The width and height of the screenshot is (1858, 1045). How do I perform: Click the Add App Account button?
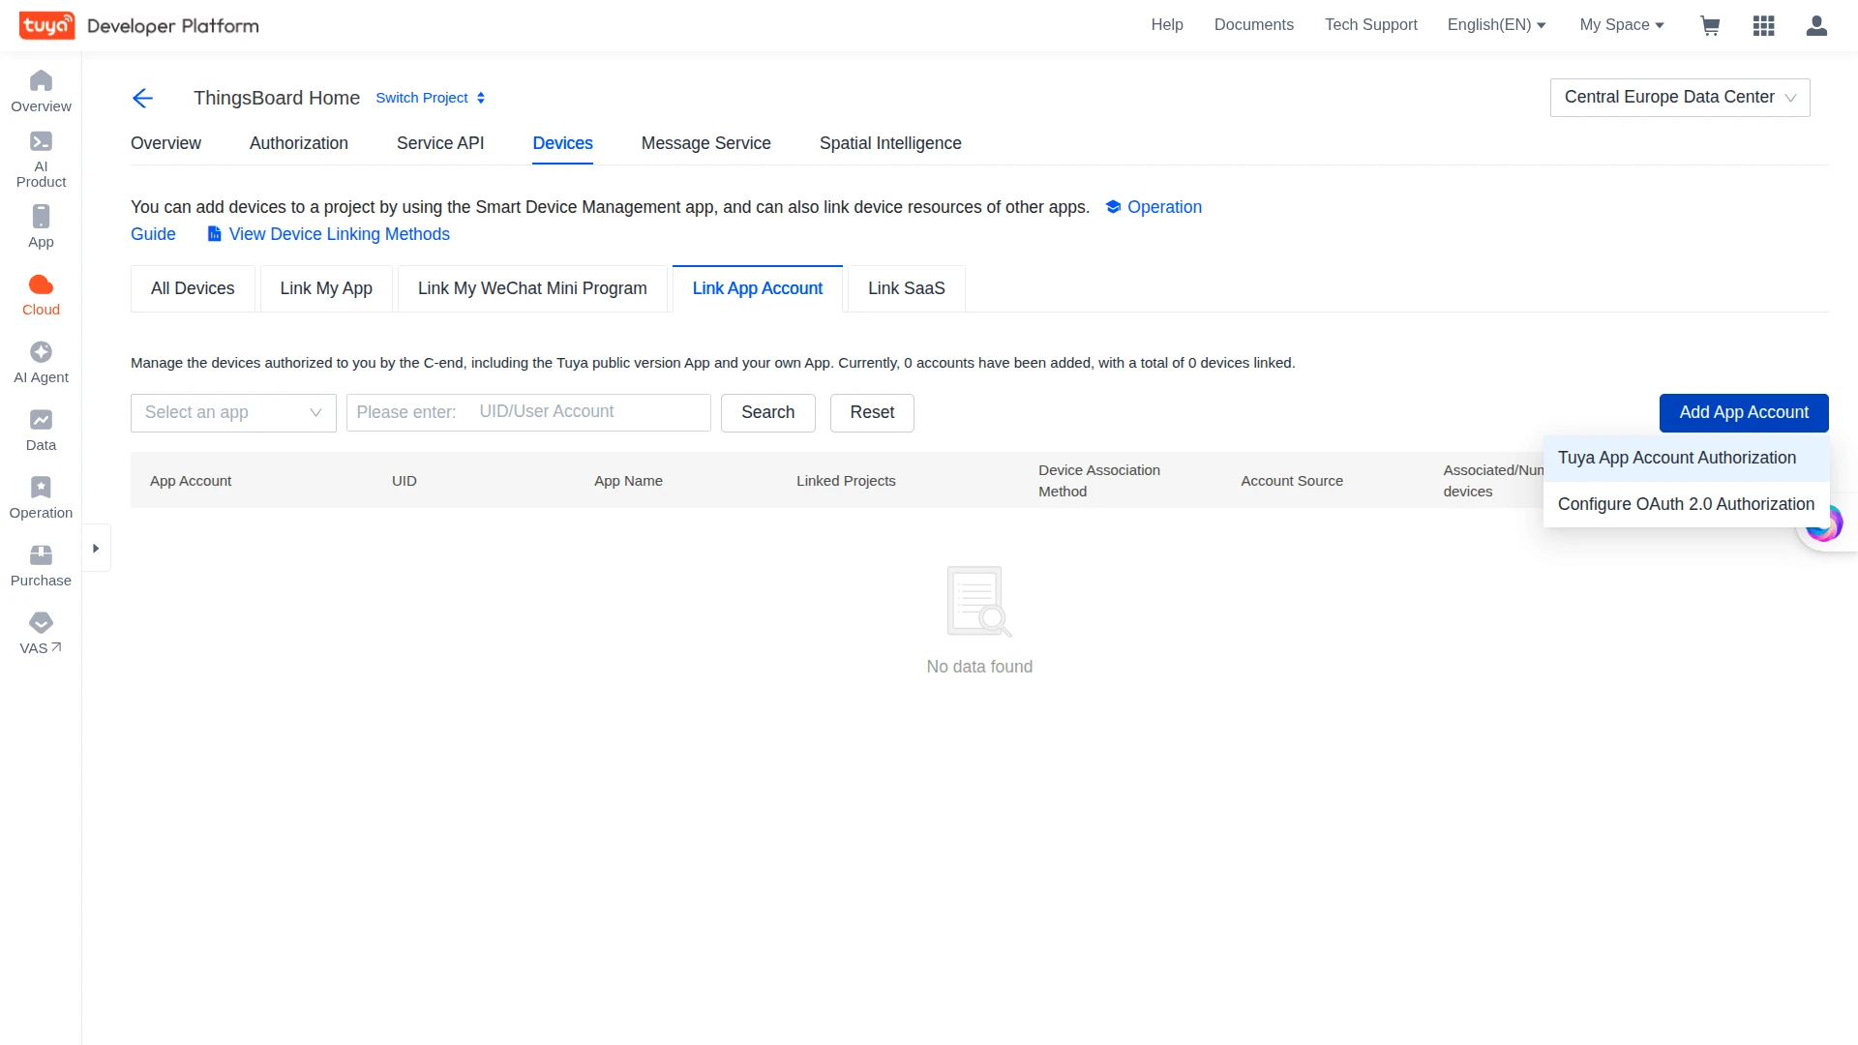point(1744,413)
